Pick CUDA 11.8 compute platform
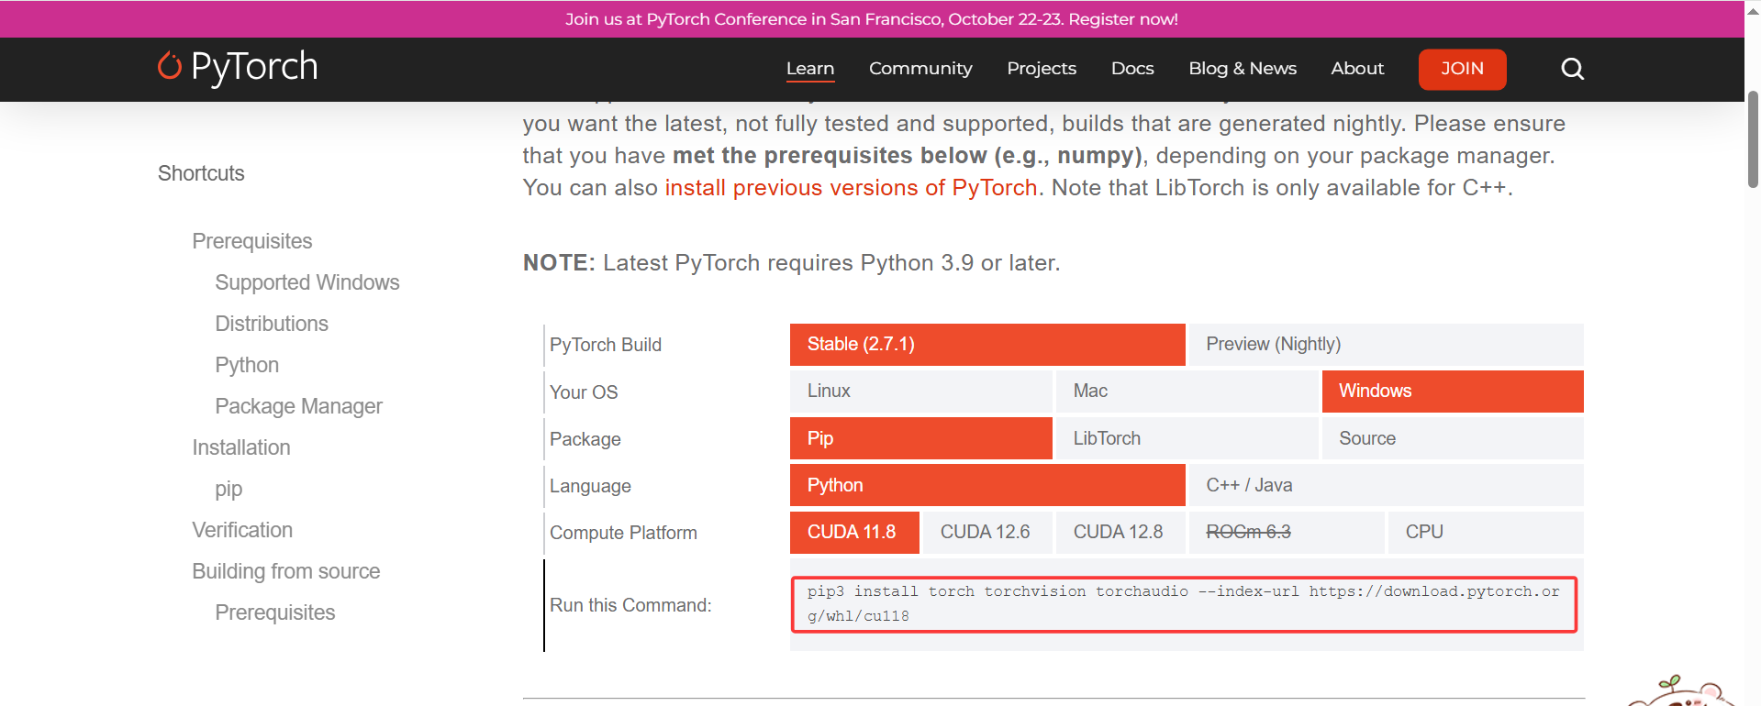Screen dimensions: 1761x706 pos(854,533)
